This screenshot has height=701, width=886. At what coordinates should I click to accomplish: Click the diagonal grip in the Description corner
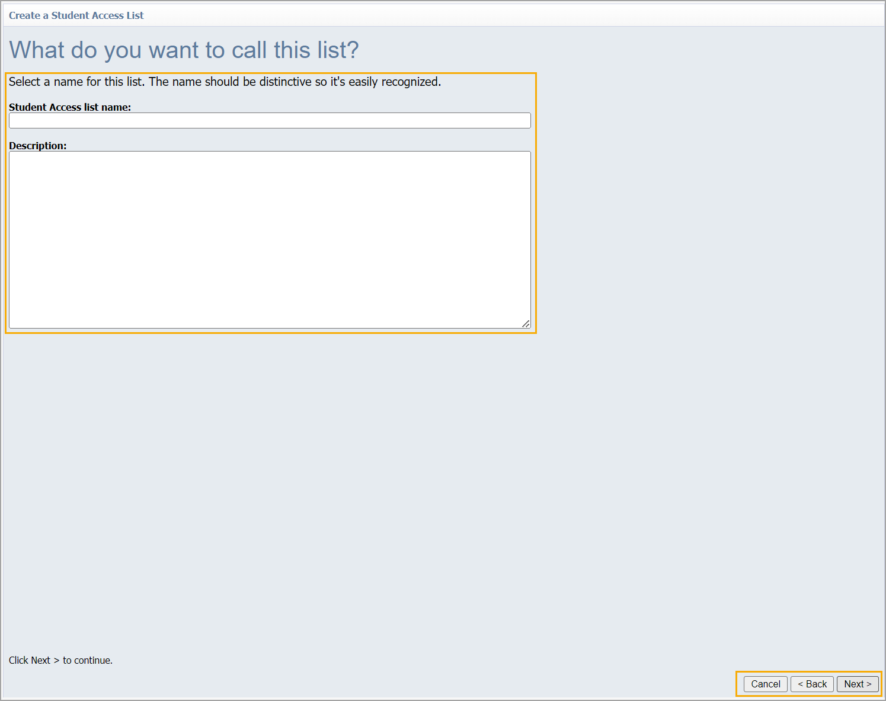[526, 323]
